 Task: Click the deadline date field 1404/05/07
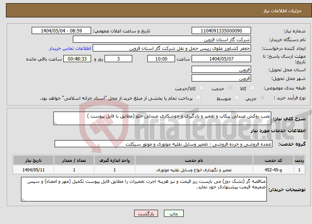[221, 59]
